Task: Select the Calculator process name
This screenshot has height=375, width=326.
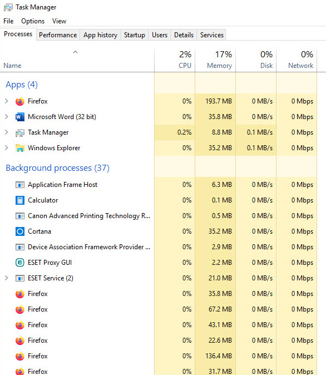Action: pos(43,200)
